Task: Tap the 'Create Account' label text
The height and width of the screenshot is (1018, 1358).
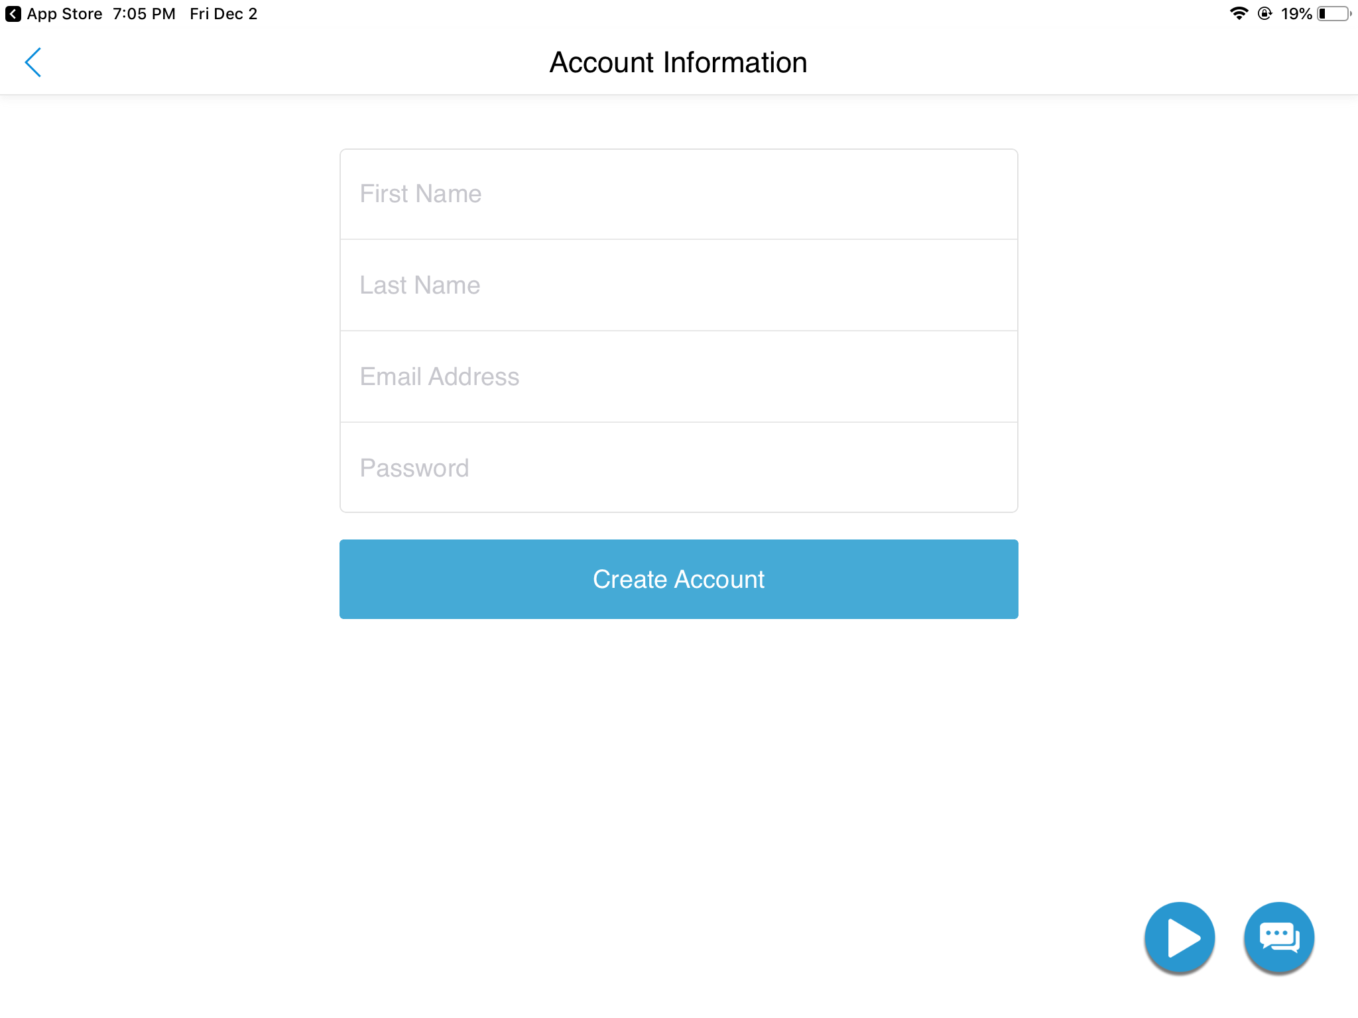Action: 679,579
